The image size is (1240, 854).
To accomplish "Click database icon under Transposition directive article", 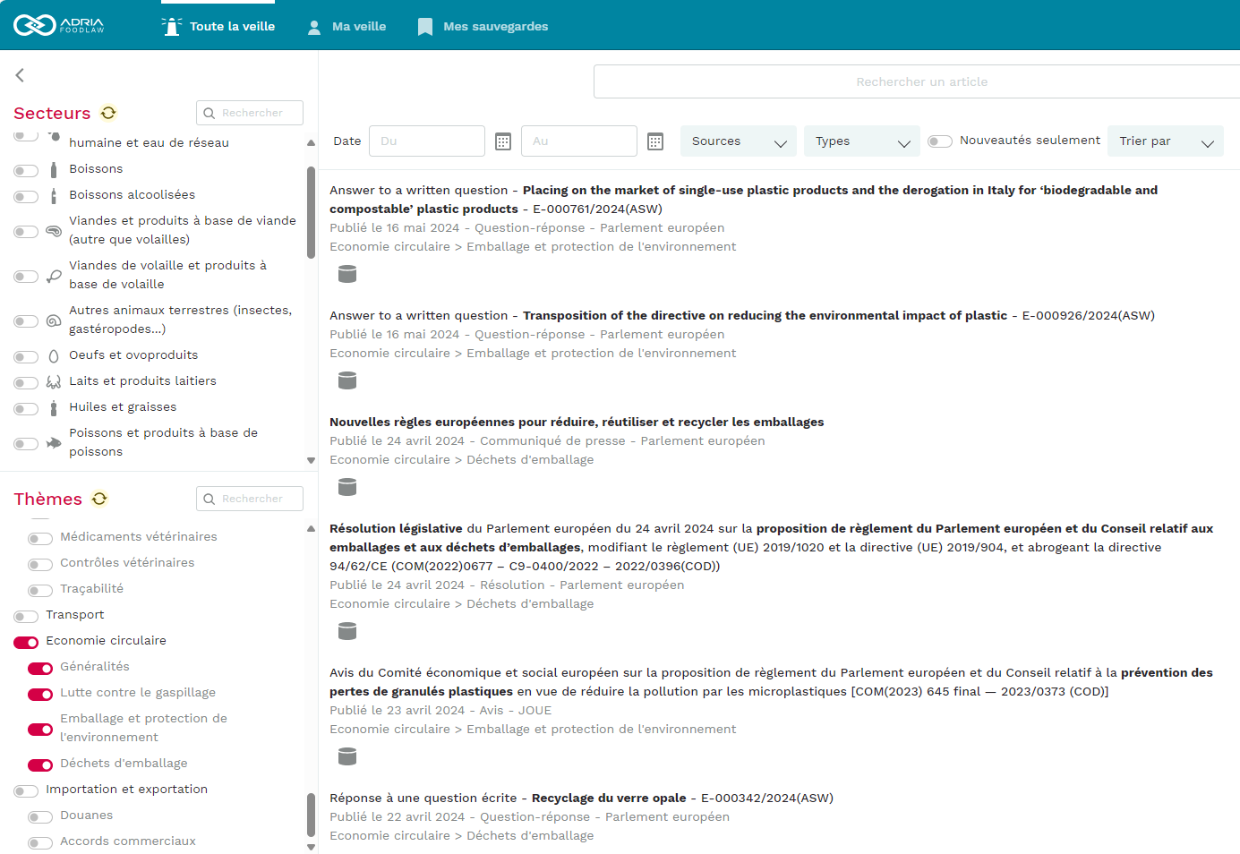I will 347,380.
